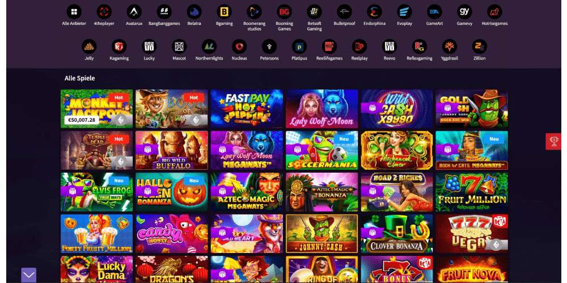The height and width of the screenshot is (283, 567).
Task: Filter by Gamevy provider icon
Action: [x=464, y=12]
